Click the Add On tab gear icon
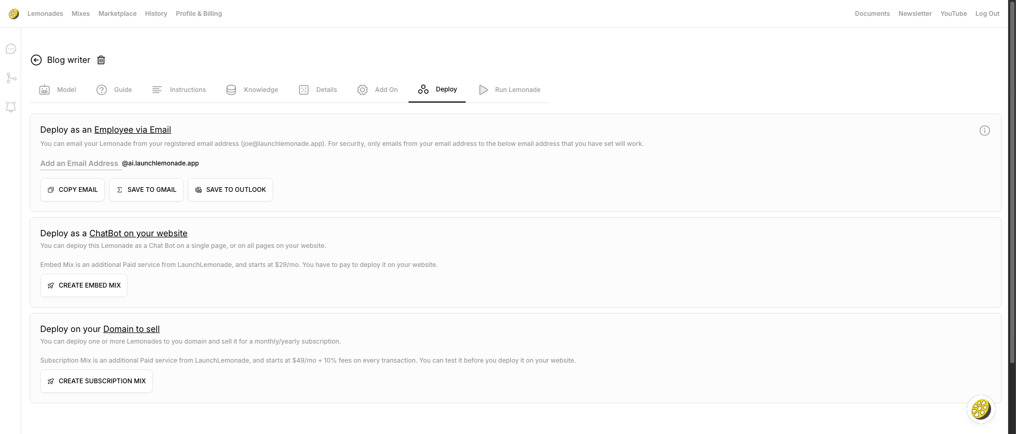 pyautogui.click(x=362, y=90)
